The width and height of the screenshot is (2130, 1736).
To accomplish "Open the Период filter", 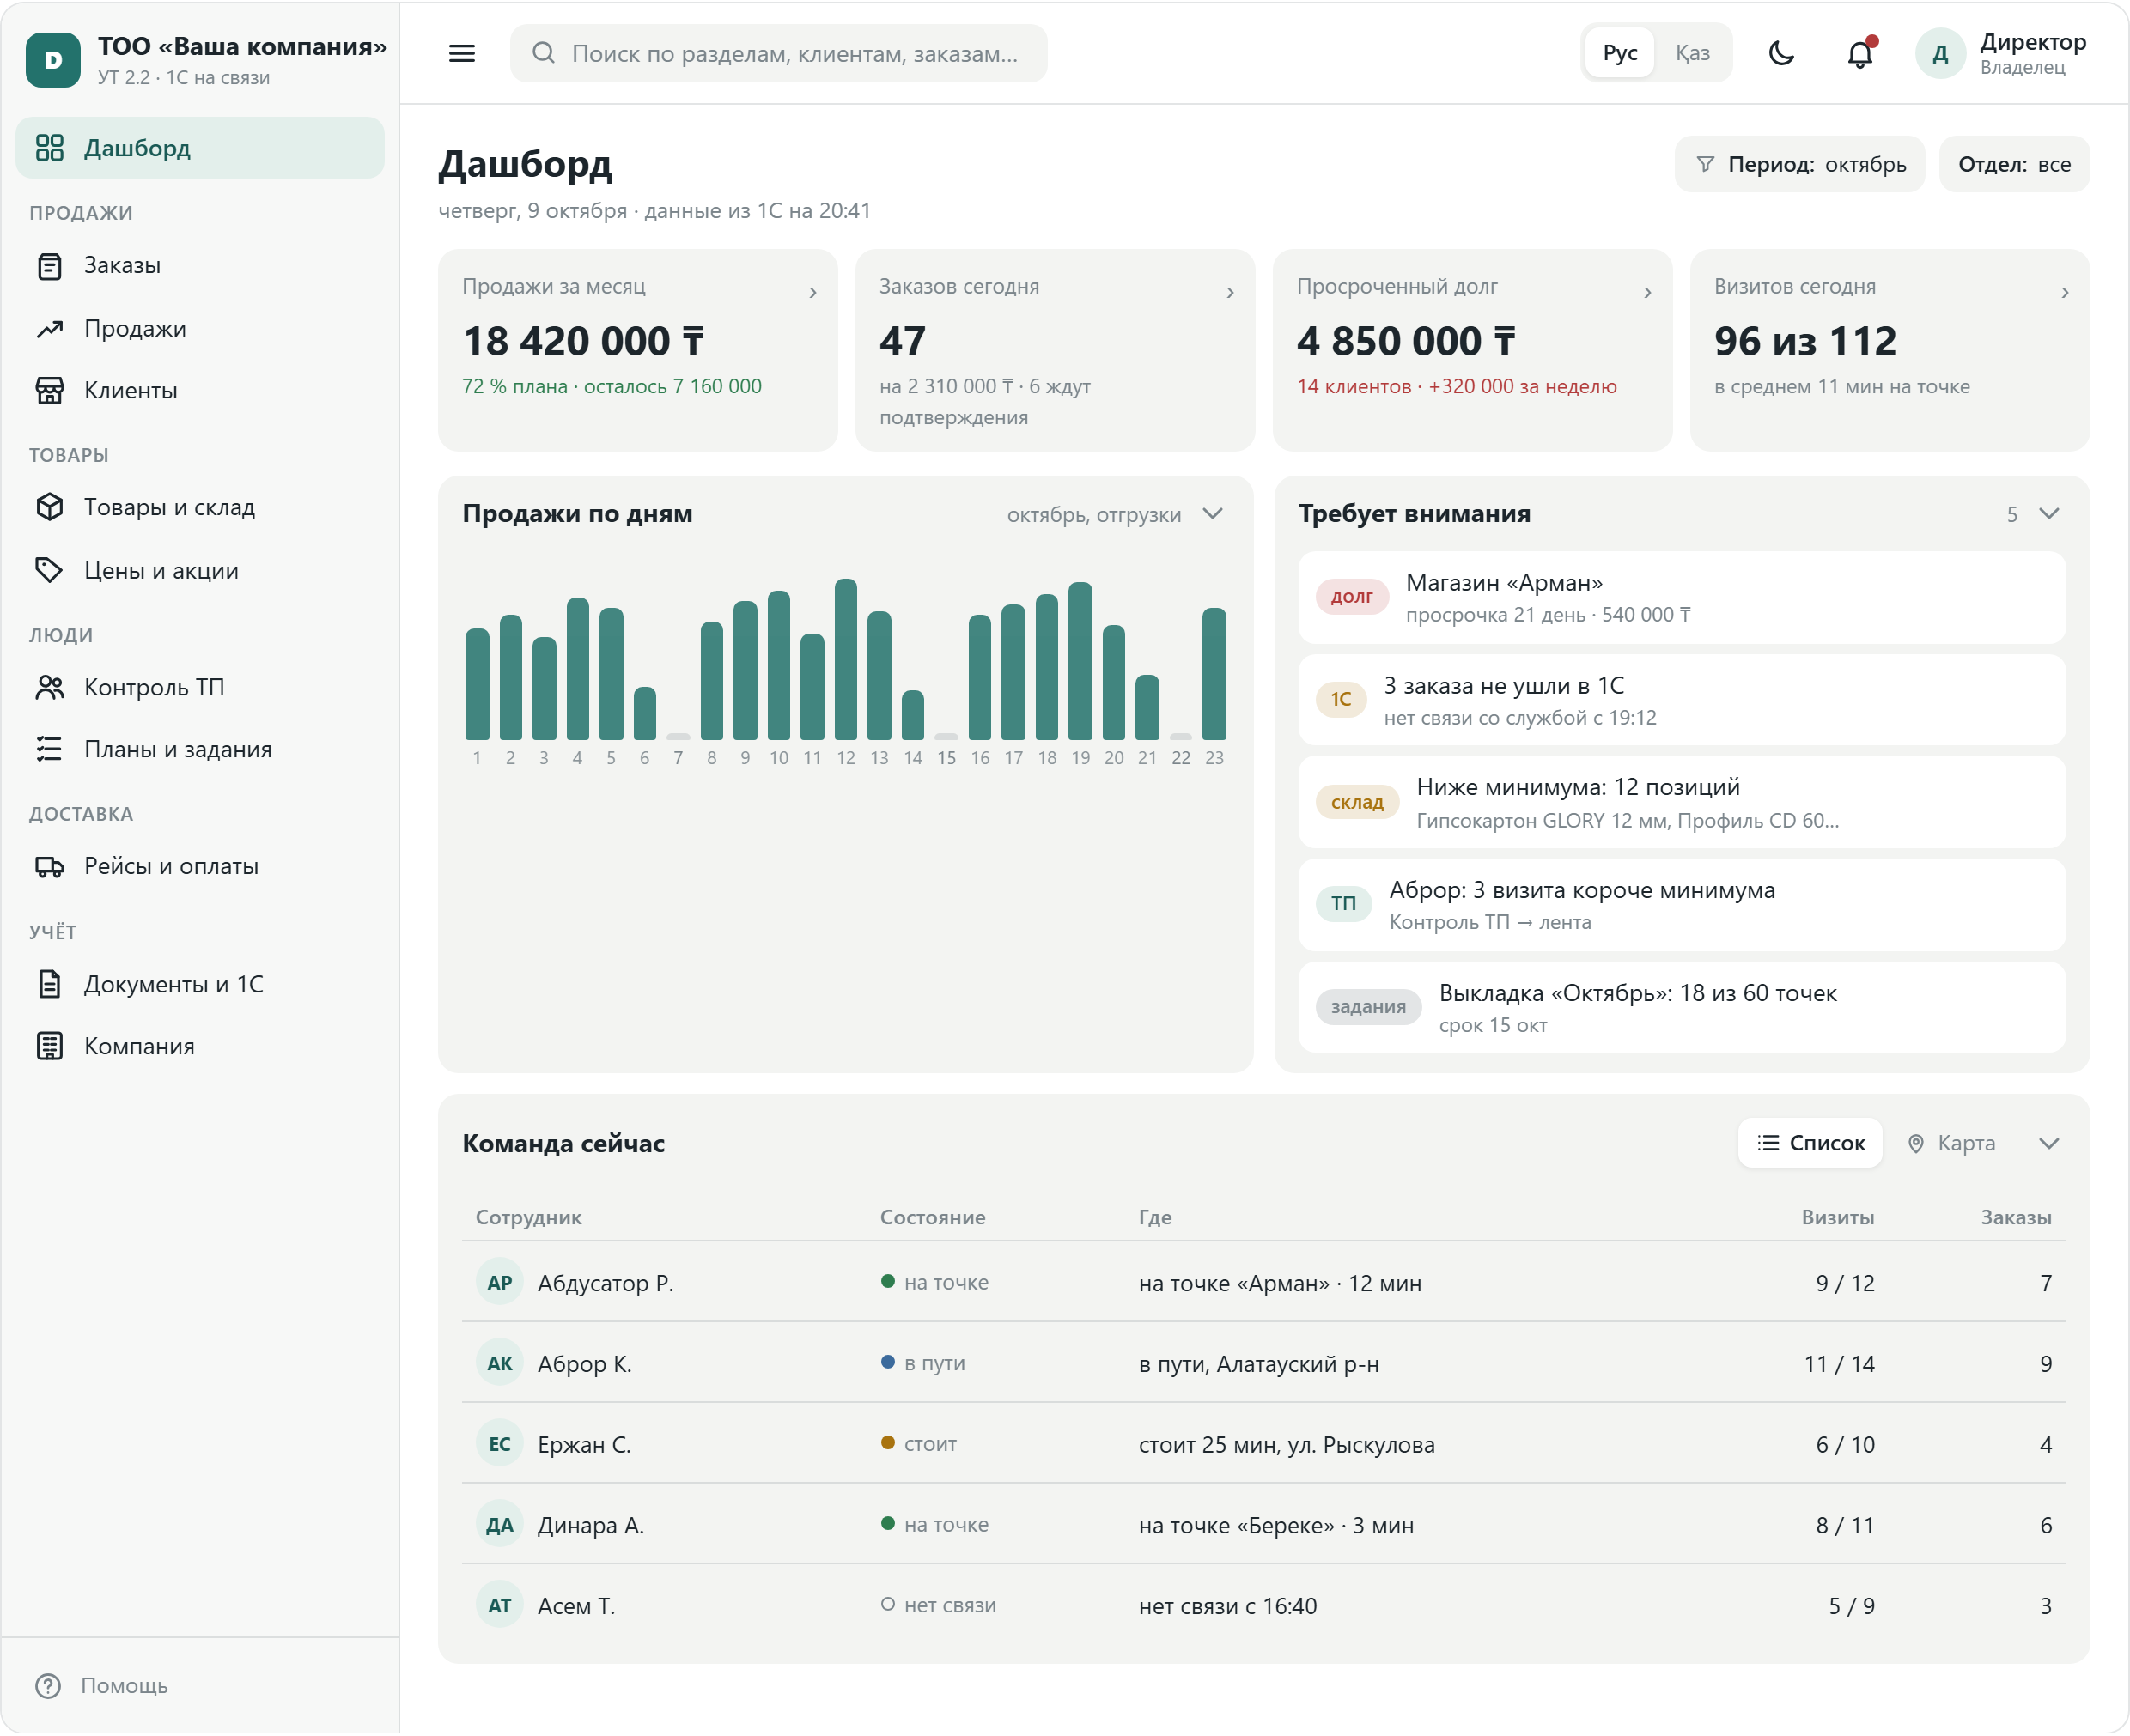I will pos(1800,164).
